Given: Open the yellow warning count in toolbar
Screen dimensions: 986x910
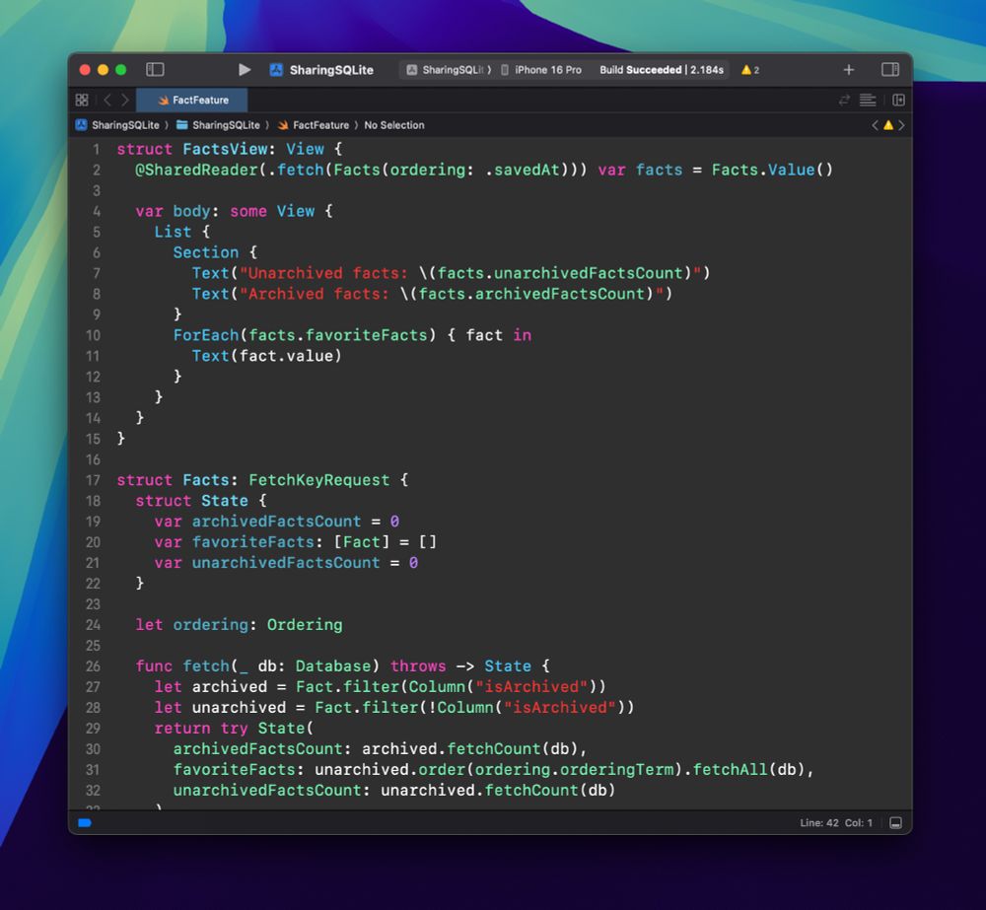Looking at the screenshot, I should pos(750,70).
